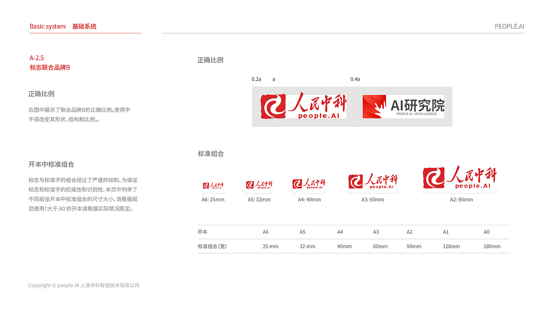Click the '0.4a' dimension label
This screenshot has width=554, height=312.
(x=355, y=79)
